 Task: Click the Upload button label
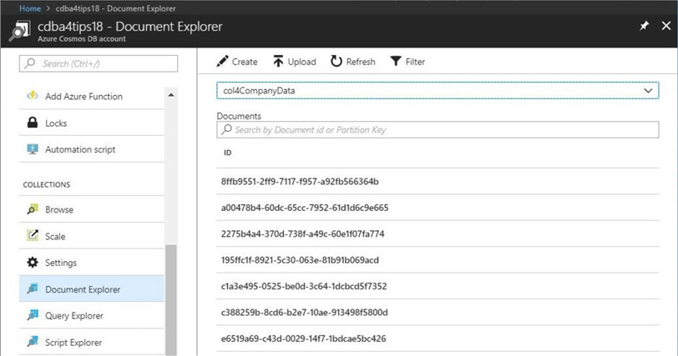click(301, 62)
